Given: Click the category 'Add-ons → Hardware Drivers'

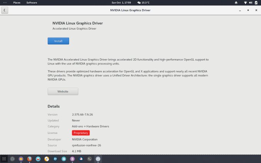Looking at the screenshot, I should coord(90,127).
